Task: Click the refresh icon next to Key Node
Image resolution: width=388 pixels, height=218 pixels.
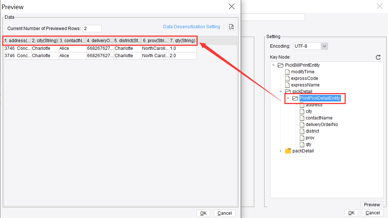Action: click(378, 57)
